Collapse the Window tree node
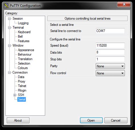Screen dimensions: 135x130 [x=9, y=46]
